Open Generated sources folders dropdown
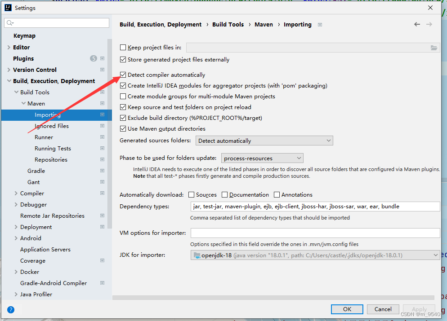The width and height of the screenshot is (447, 321). 264,141
